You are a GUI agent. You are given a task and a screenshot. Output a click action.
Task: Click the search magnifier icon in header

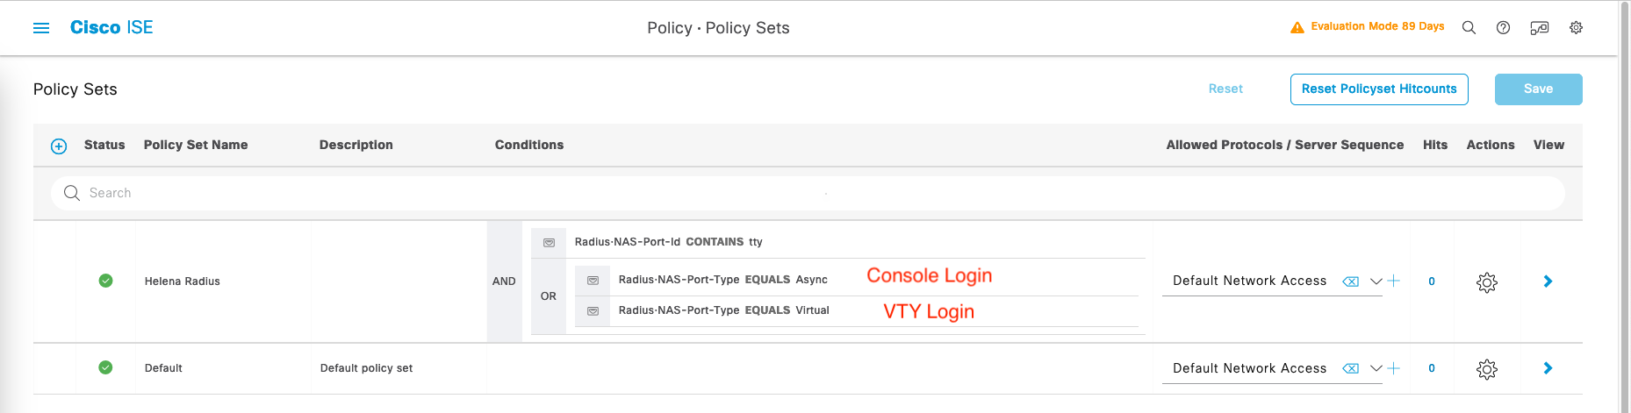[1469, 28]
